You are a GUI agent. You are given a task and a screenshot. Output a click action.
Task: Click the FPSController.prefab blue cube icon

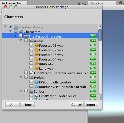37,82
